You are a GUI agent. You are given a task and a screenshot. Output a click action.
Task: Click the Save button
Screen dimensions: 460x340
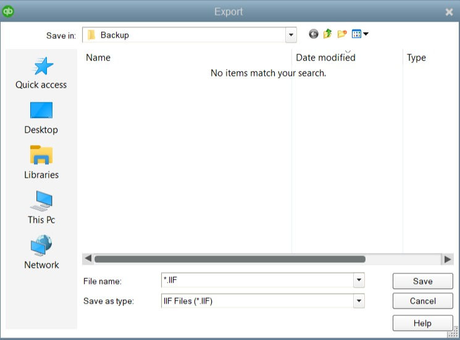pos(423,281)
